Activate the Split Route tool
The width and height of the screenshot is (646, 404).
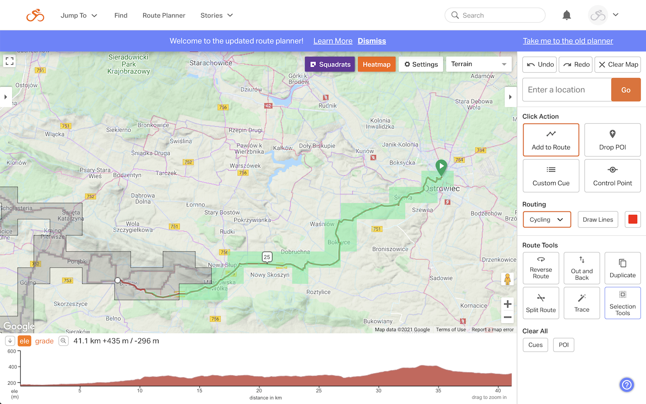[541, 303]
